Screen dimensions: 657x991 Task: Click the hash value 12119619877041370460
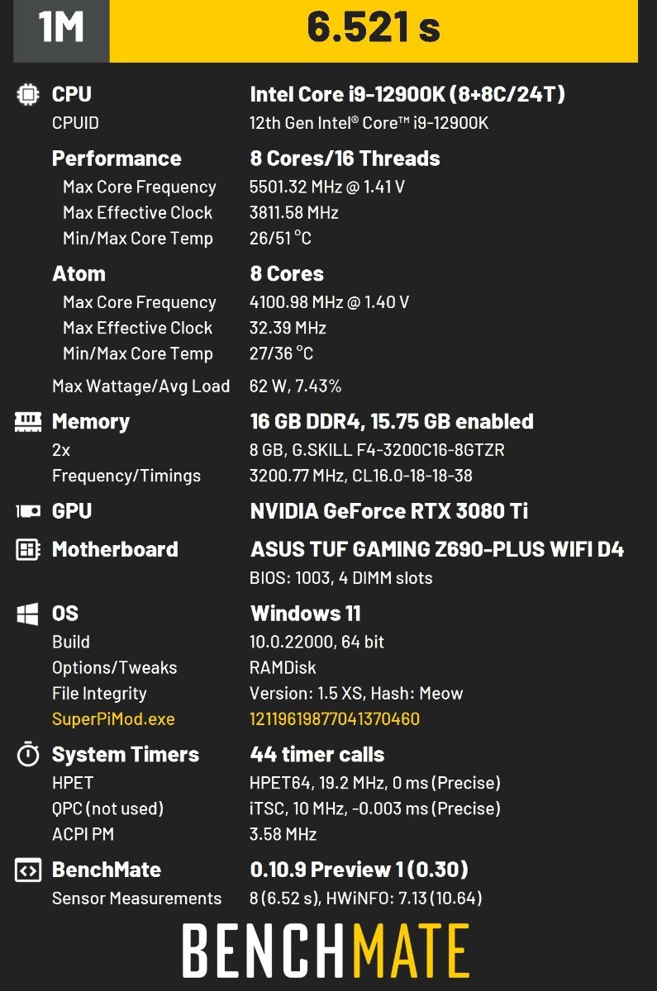335,718
